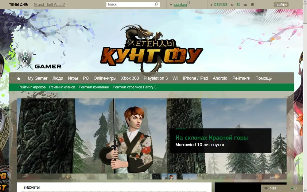307x192 pixels.
Task: Click the Выйти logout button
Action: [x=281, y=5]
